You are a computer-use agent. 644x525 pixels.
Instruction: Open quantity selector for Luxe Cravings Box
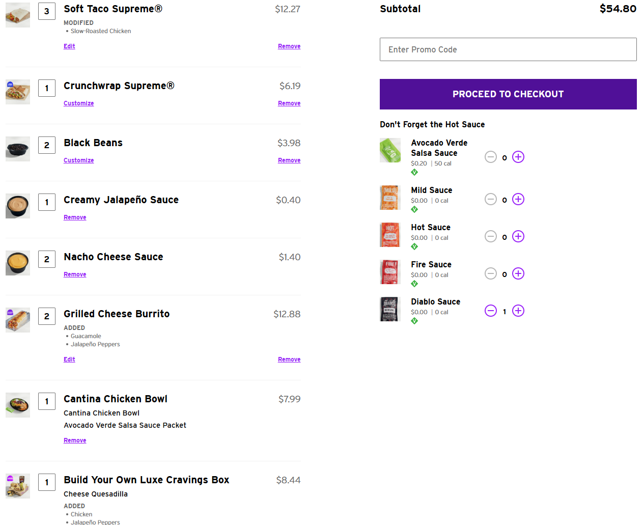pyautogui.click(x=47, y=482)
